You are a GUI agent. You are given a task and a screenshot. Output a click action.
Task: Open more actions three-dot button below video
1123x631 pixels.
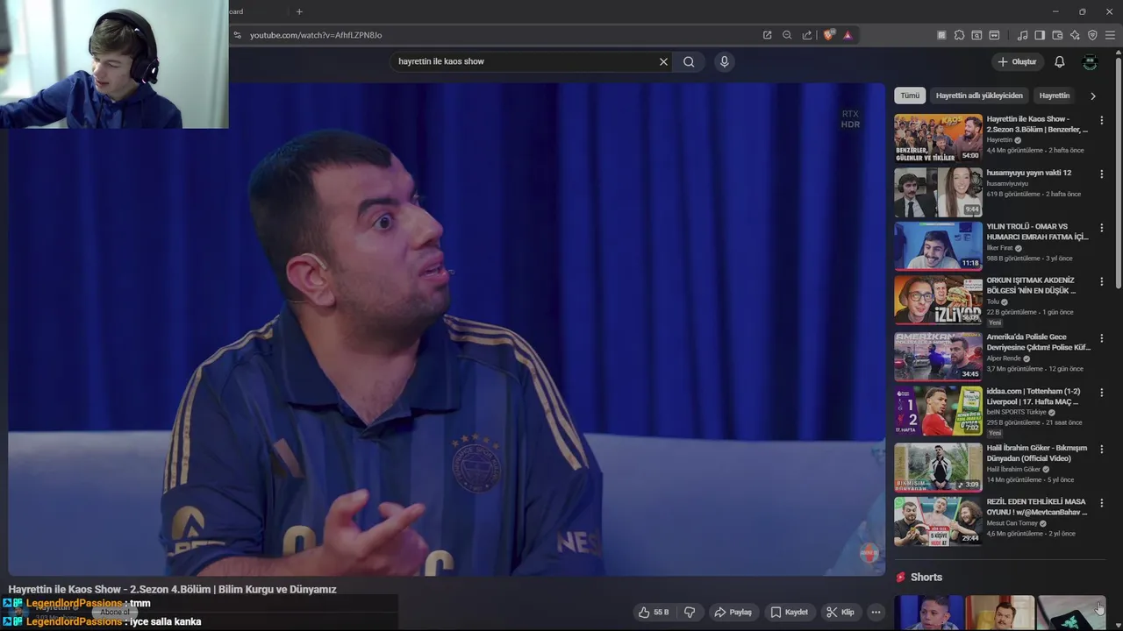coord(876,612)
